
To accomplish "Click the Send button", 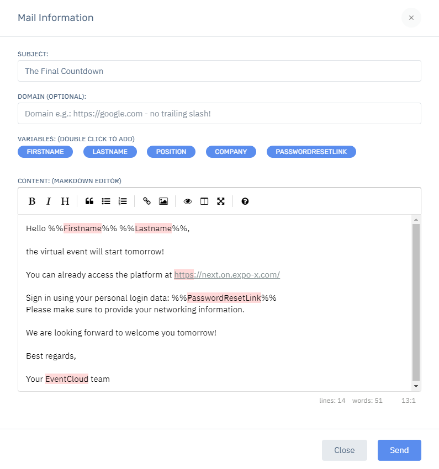I will pos(399,450).
